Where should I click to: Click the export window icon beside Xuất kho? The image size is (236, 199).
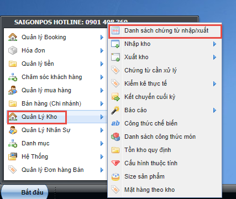coord(116,57)
